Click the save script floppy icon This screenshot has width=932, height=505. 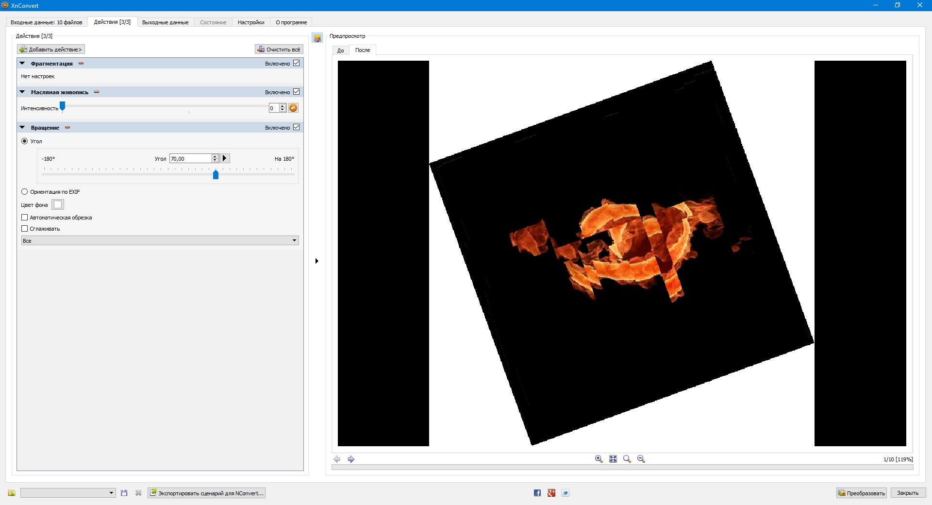pyautogui.click(x=124, y=493)
